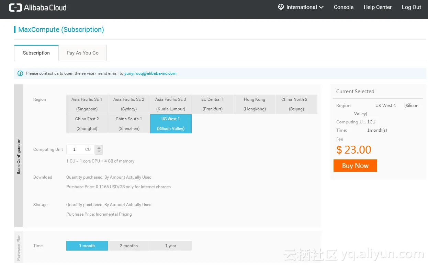Click the globe icon beside International
The image size is (428, 265).
pos(281,7)
